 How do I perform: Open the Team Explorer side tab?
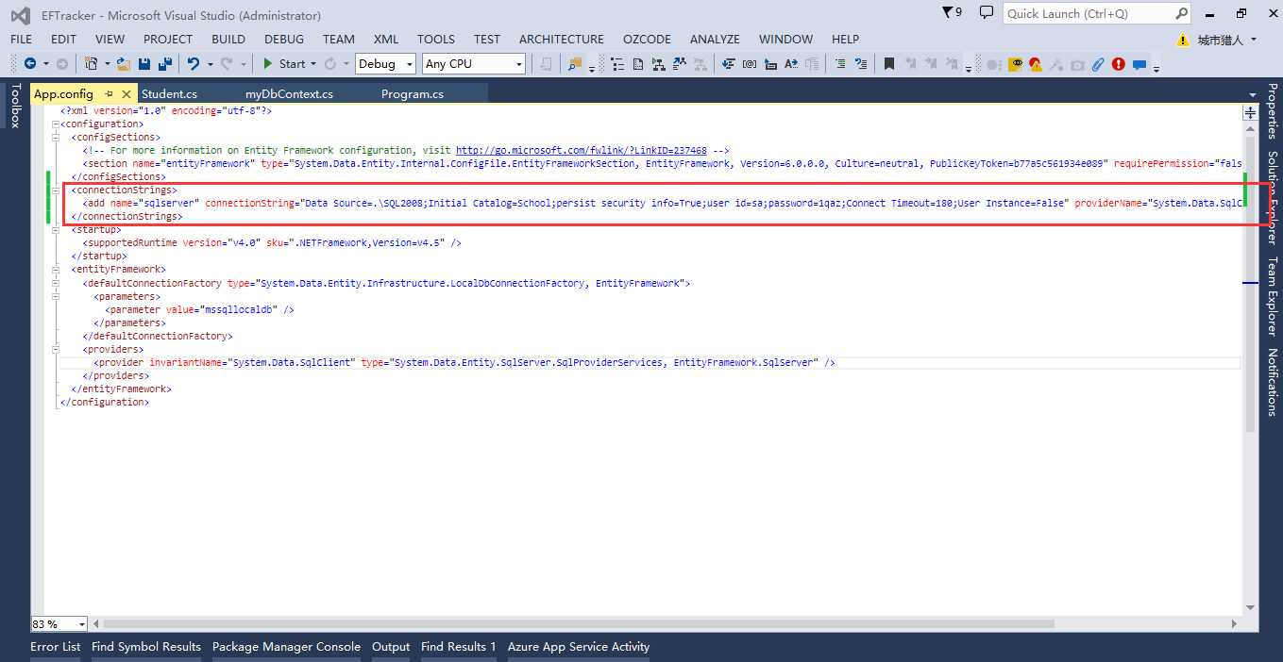[x=1273, y=296]
